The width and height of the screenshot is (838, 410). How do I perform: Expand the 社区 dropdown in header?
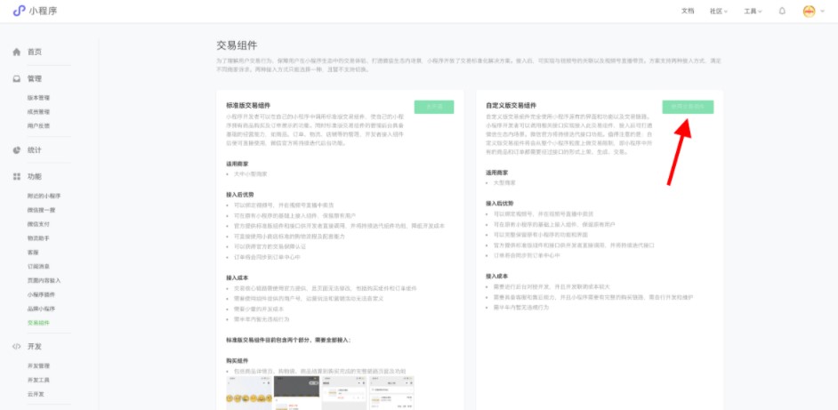coord(719,12)
